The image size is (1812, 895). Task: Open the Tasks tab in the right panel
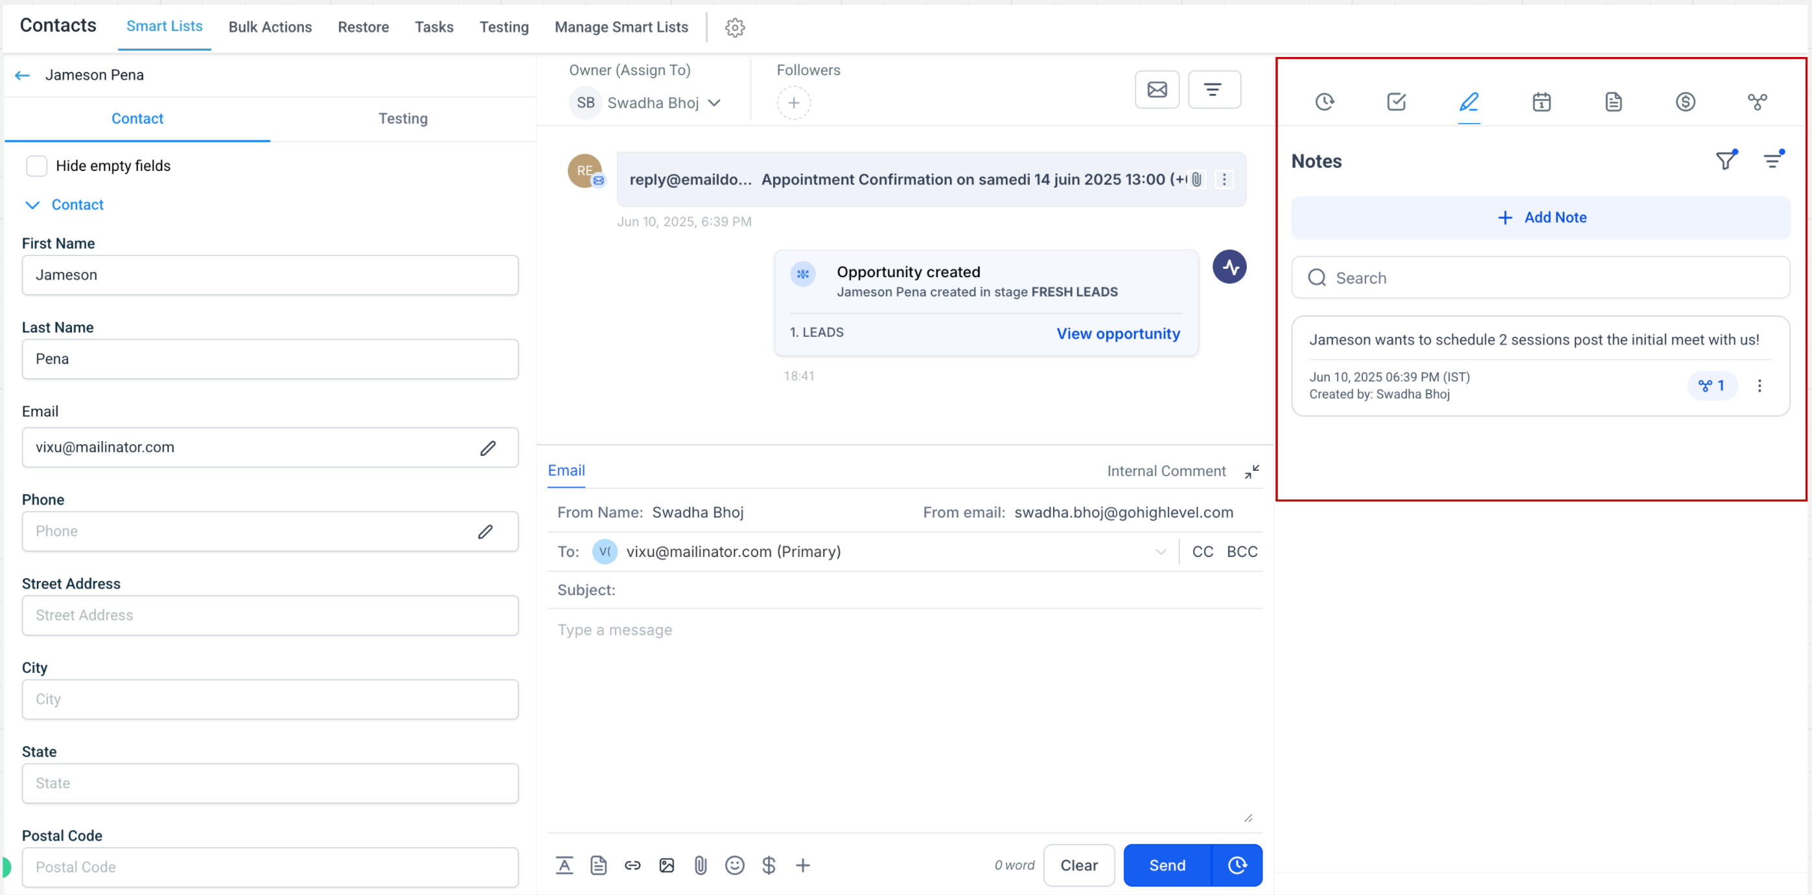tap(1397, 102)
